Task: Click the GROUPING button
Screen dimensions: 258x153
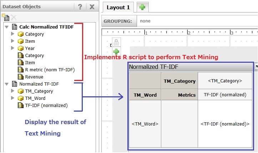Action: click(x=119, y=21)
